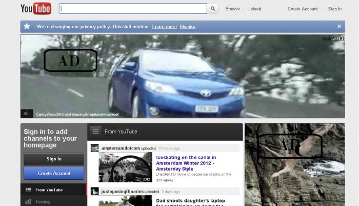Dismiss the privacy policy notice
Viewport: 359px width, 206px height.
point(188,27)
